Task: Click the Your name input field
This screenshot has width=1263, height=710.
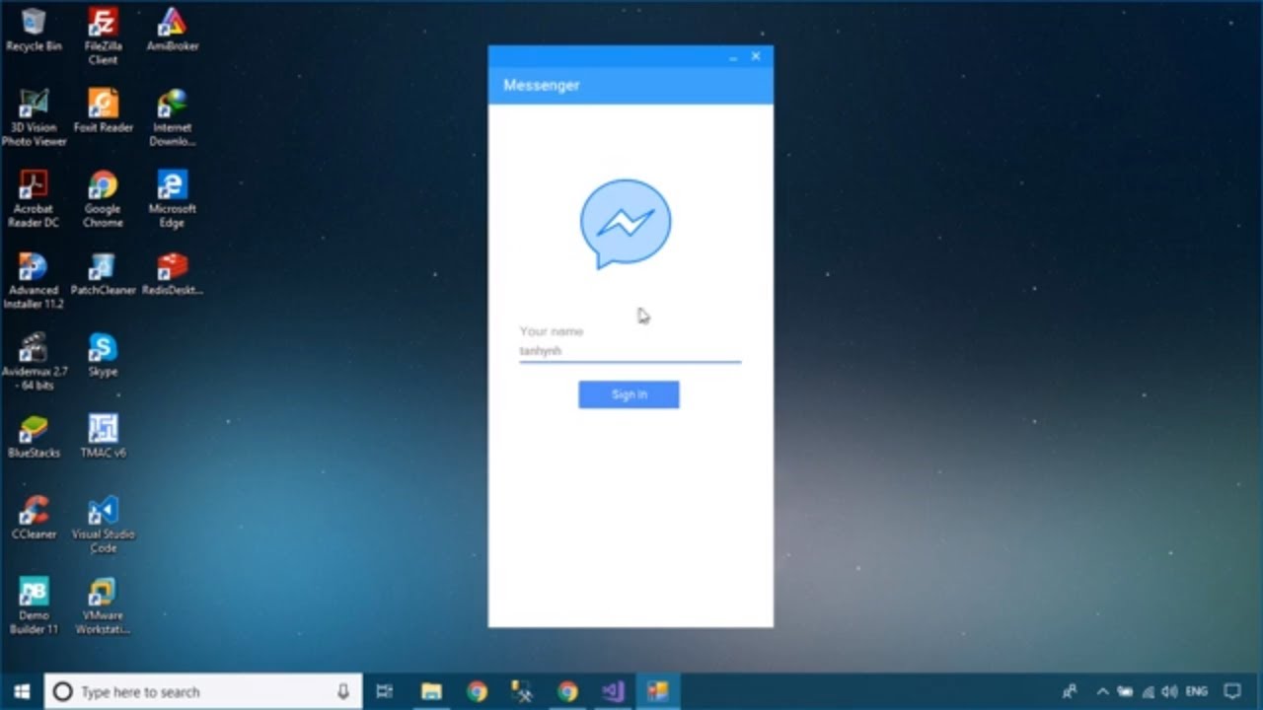Action: click(630, 351)
